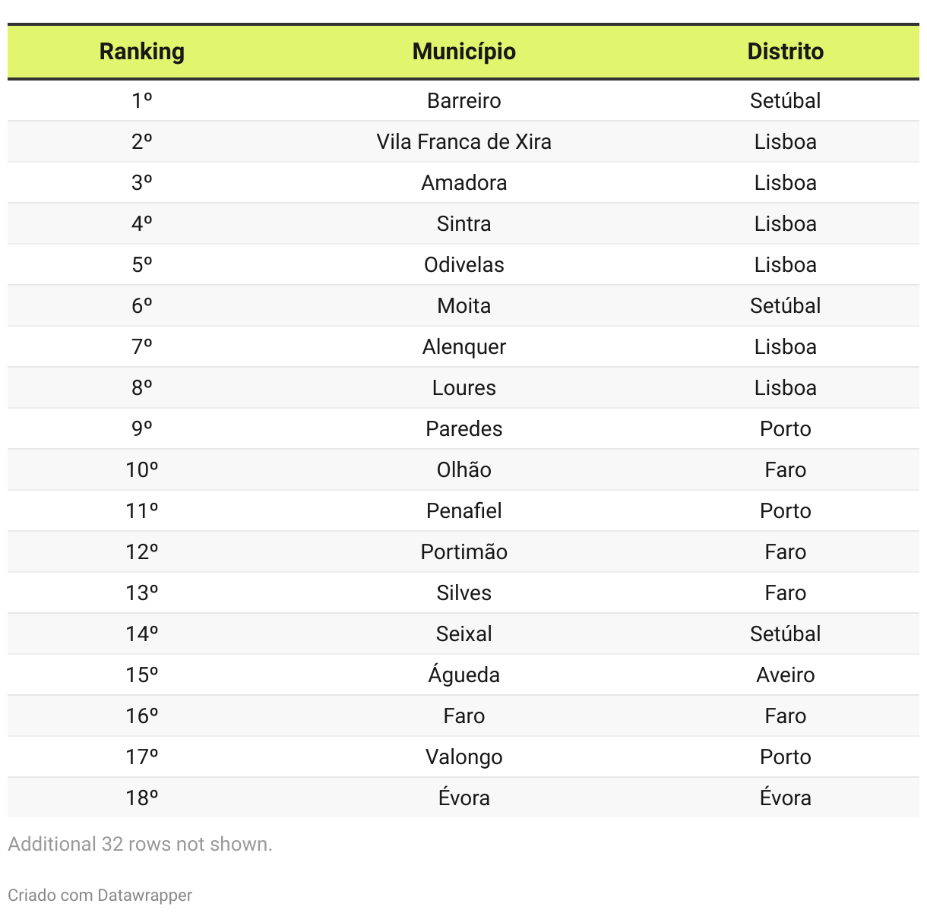Click the 18º ranking cell
Screen dimensions: 927x913
142,798
